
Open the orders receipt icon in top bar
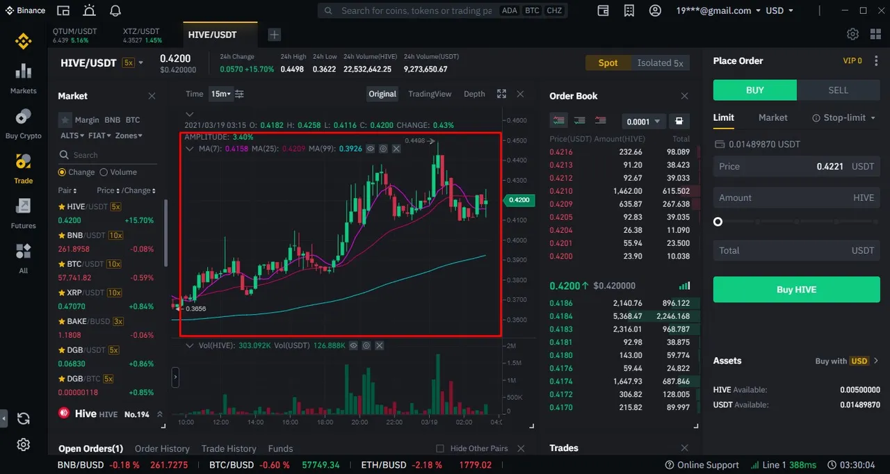click(629, 10)
